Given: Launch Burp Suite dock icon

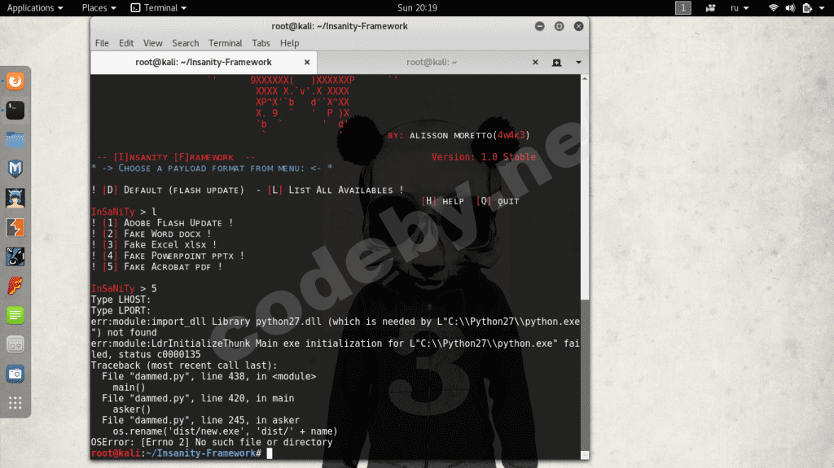Looking at the screenshot, I should tap(15, 228).
